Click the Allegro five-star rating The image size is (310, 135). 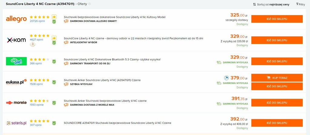[40, 17]
